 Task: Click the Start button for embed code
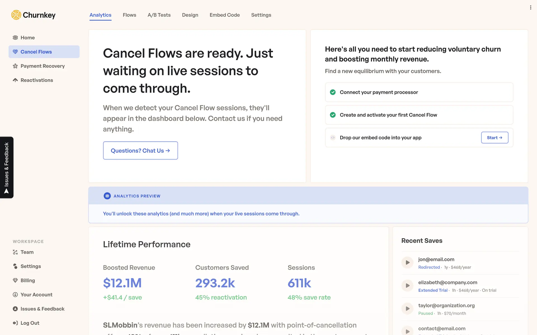coord(494,138)
